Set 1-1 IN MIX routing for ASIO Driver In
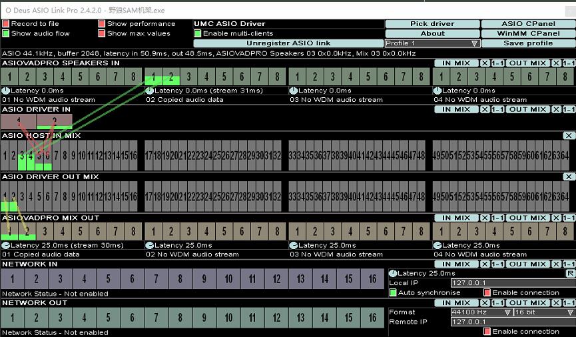576x337 pixels. point(497,109)
